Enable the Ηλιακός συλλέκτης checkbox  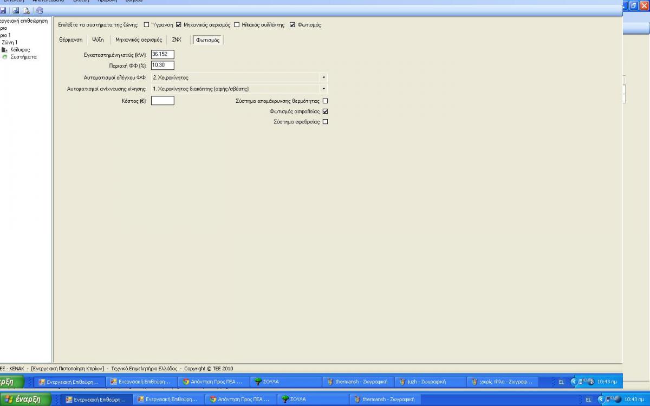237,25
